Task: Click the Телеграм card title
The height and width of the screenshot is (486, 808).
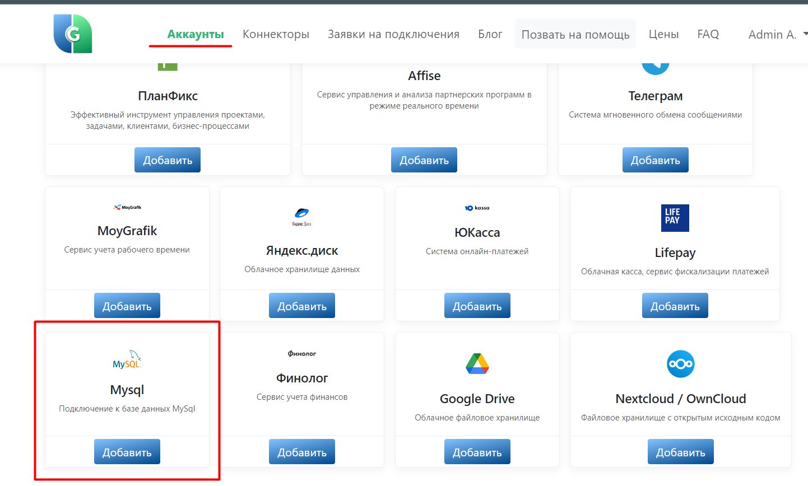Action: click(x=656, y=96)
